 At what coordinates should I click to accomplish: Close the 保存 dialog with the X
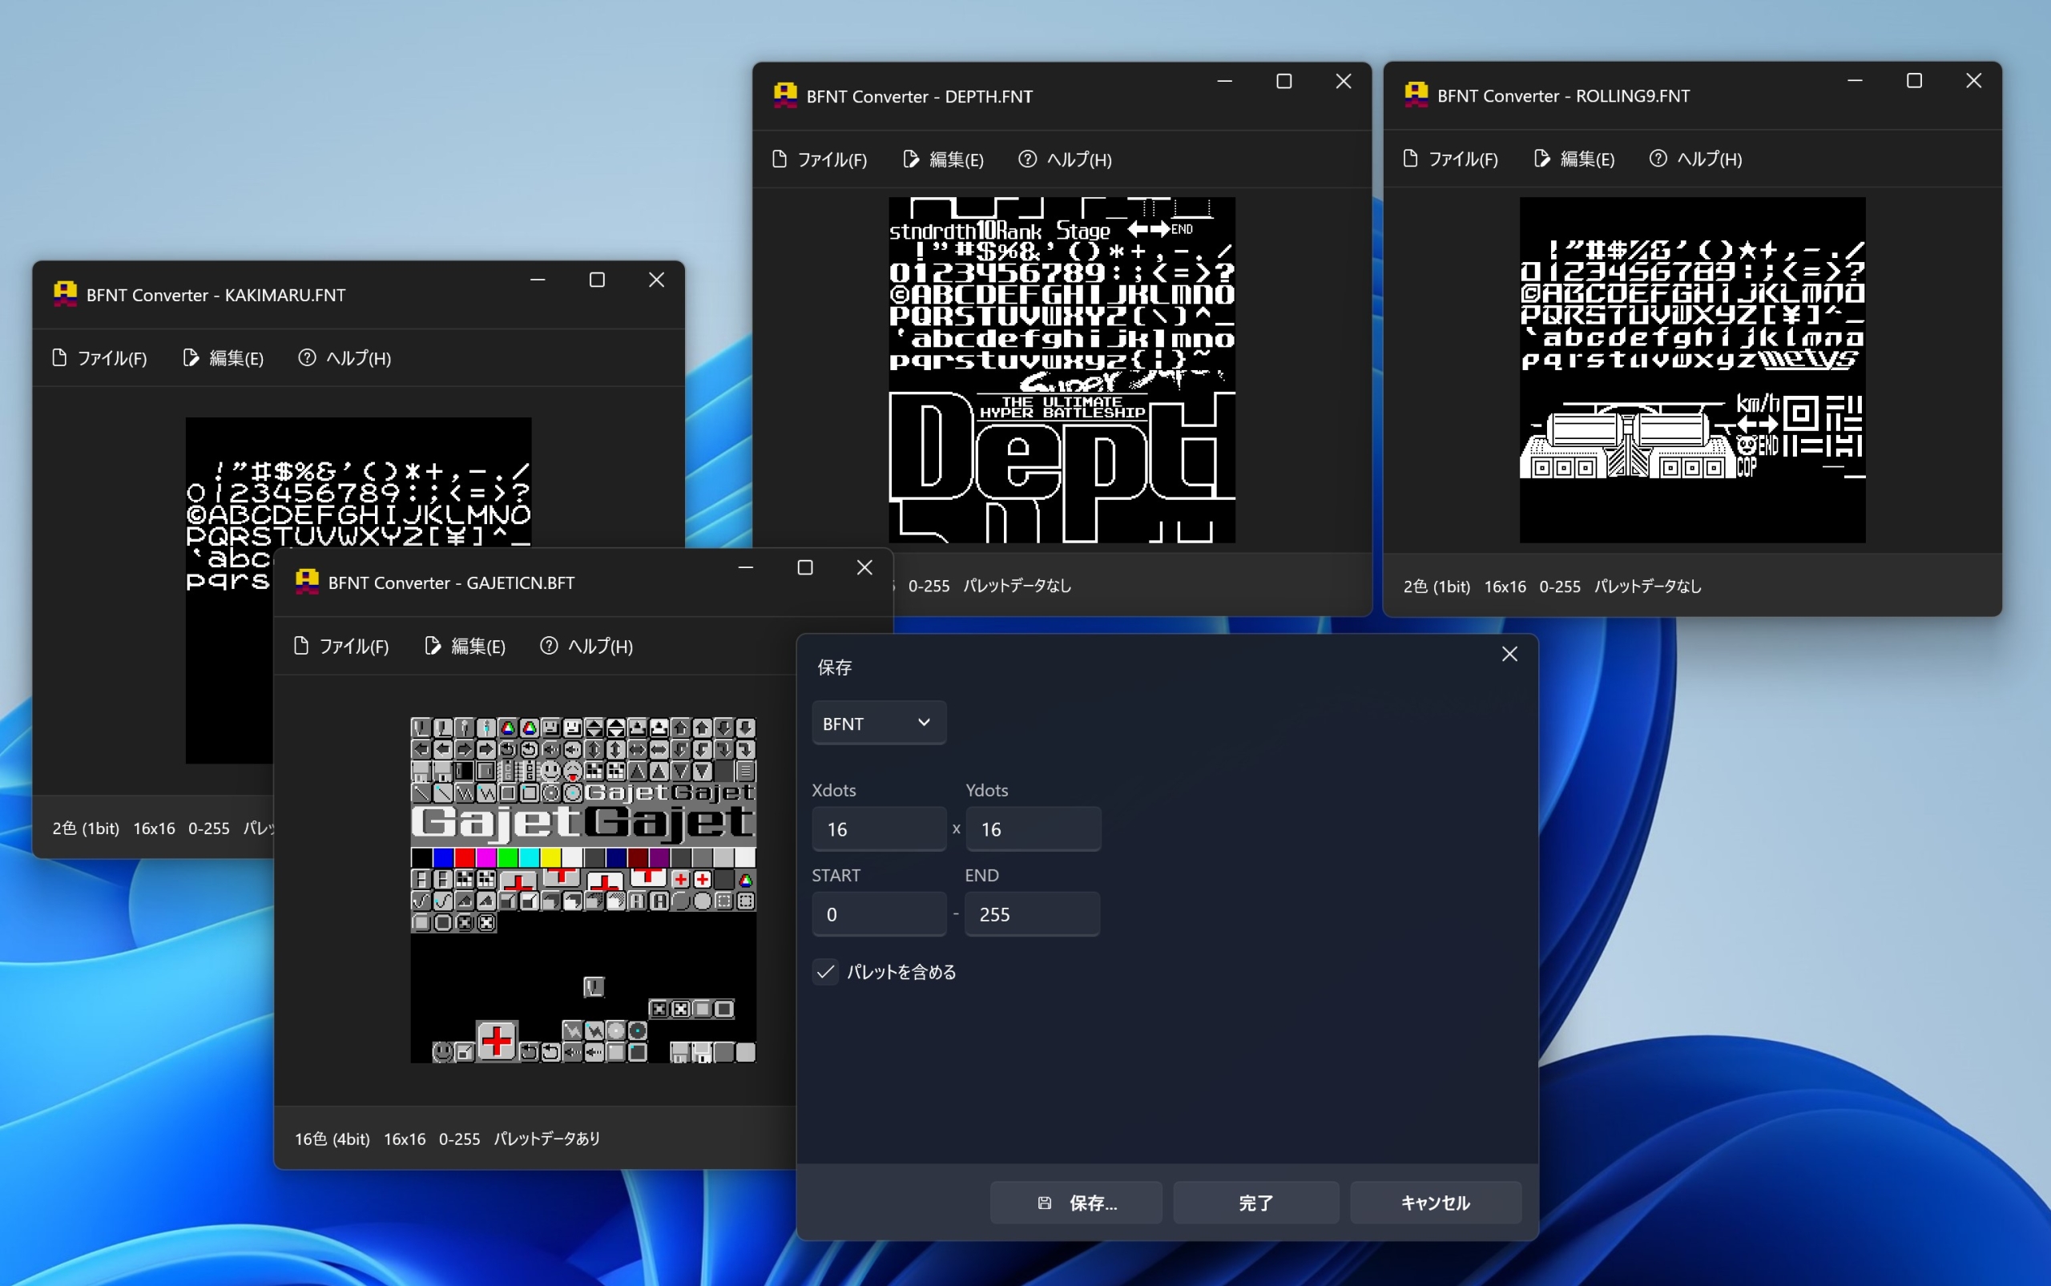tap(1509, 653)
